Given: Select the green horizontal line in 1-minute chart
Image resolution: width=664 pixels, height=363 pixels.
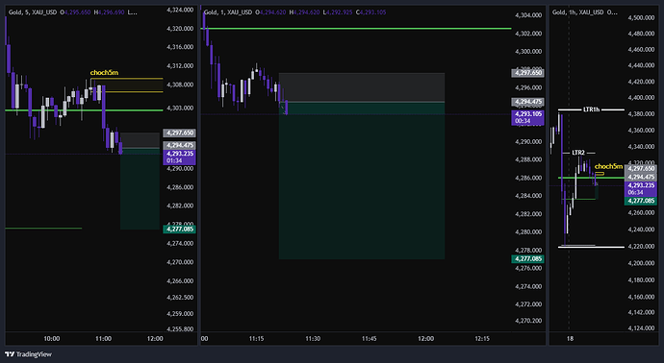Looking at the screenshot, I should [356, 29].
